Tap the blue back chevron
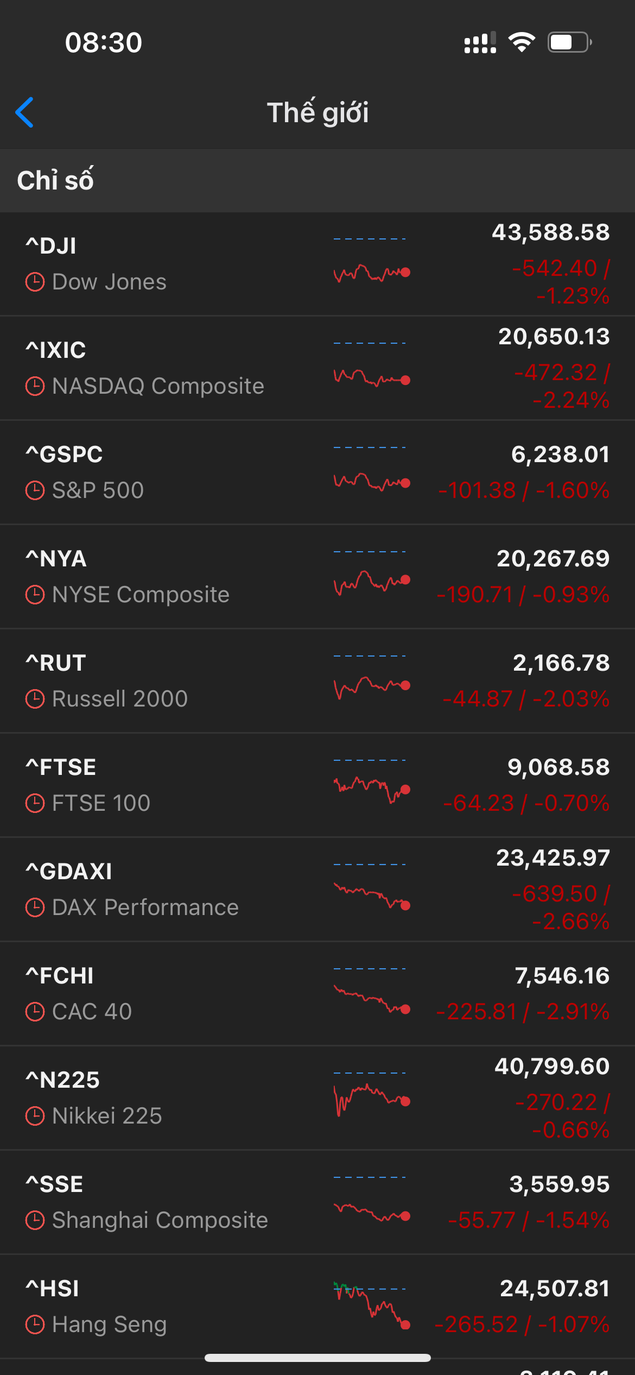This screenshot has height=1375, width=635. (x=25, y=112)
